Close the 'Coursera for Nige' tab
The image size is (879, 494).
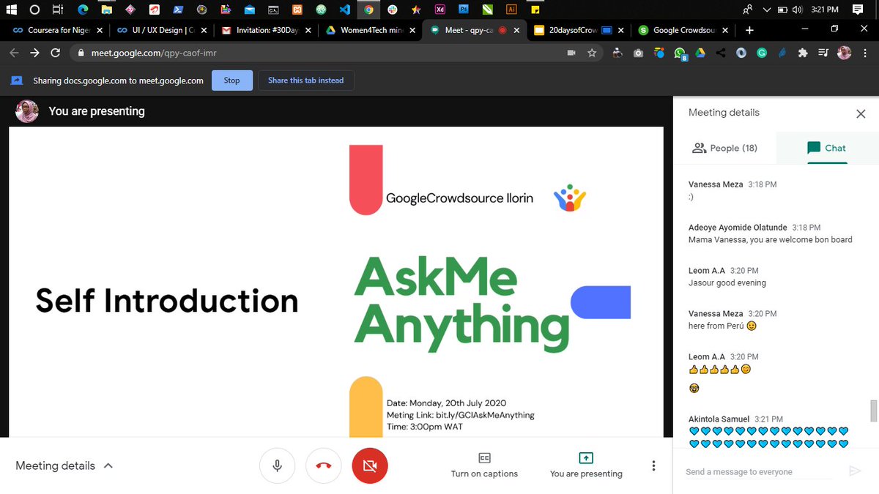[100, 31]
